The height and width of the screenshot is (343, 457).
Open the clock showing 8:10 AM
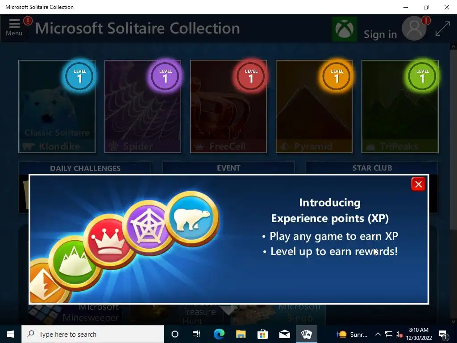(x=419, y=334)
